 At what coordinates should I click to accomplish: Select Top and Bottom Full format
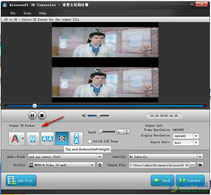click(77, 138)
